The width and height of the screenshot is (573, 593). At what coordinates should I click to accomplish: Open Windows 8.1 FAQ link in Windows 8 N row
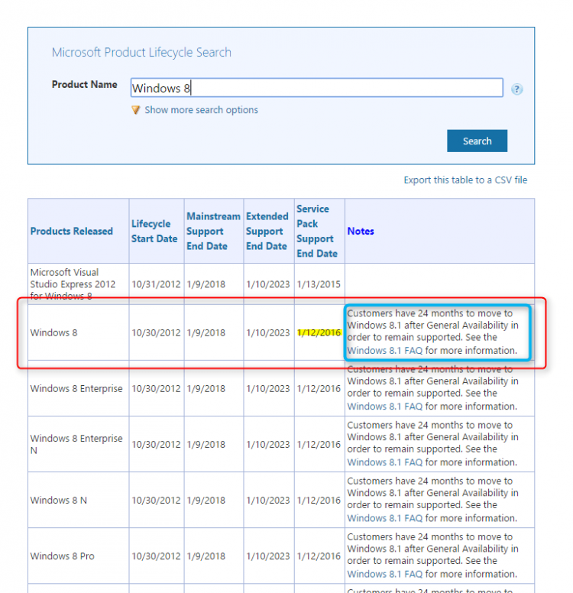[x=384, y=518]
